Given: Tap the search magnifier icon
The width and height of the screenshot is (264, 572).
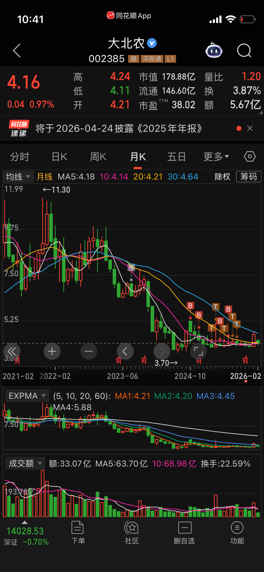Looking at the screenshot, I should (244, 51).
